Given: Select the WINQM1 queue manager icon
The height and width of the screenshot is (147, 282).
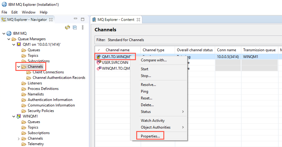Looking at the screenshot, I should (19, 116).
